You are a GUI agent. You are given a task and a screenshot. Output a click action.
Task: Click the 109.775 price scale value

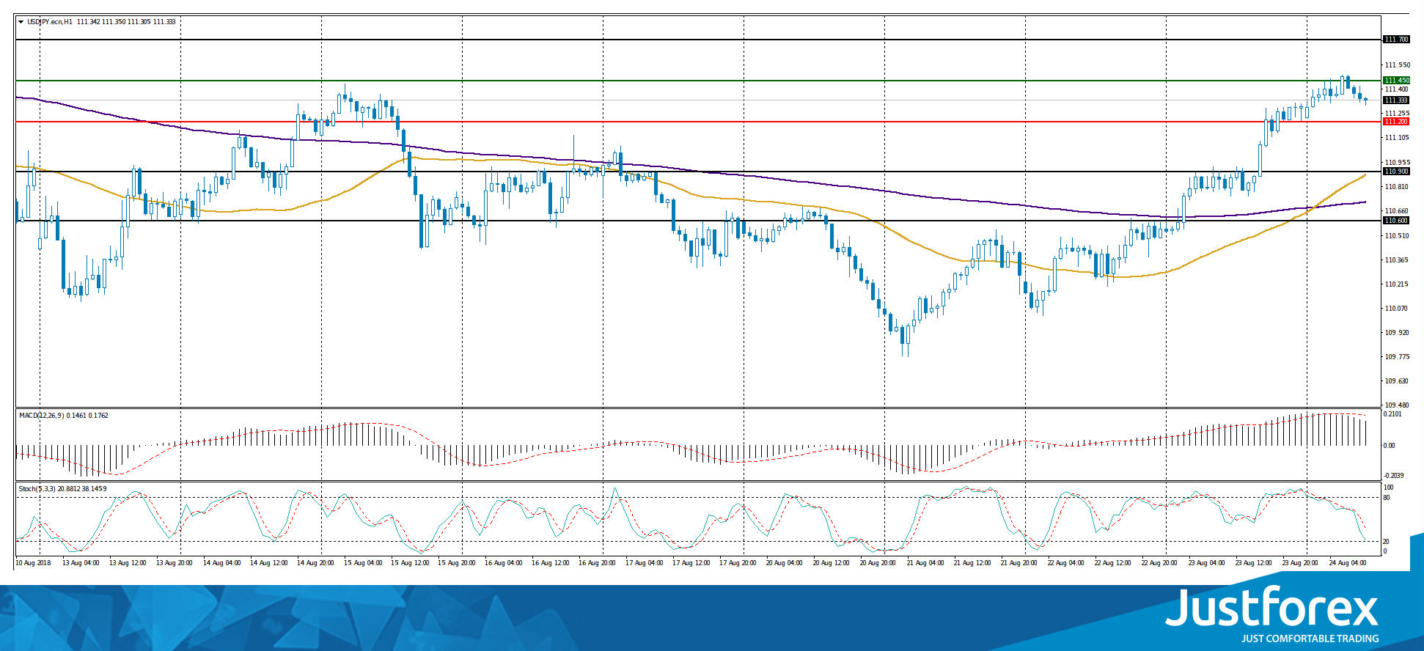click(x=1397, y=356)
